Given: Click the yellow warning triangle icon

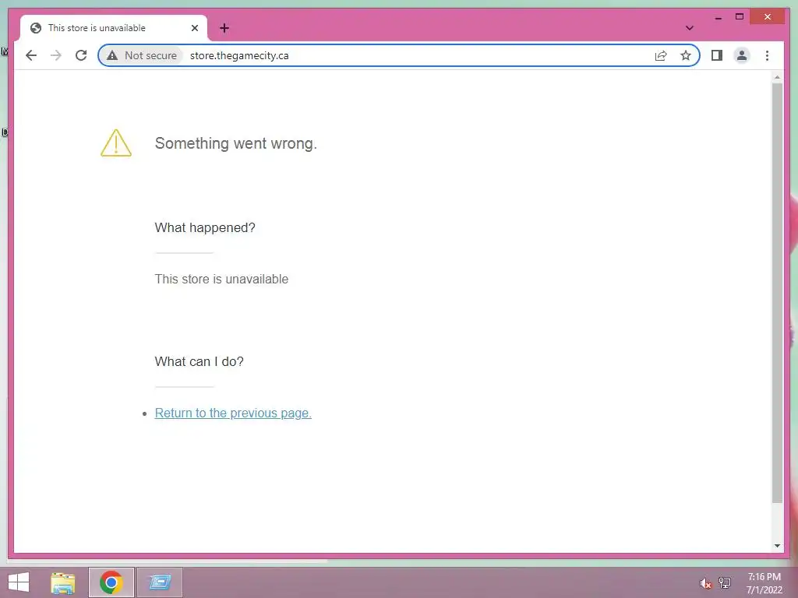Looking at the screenshot, I should click(116, 143).
